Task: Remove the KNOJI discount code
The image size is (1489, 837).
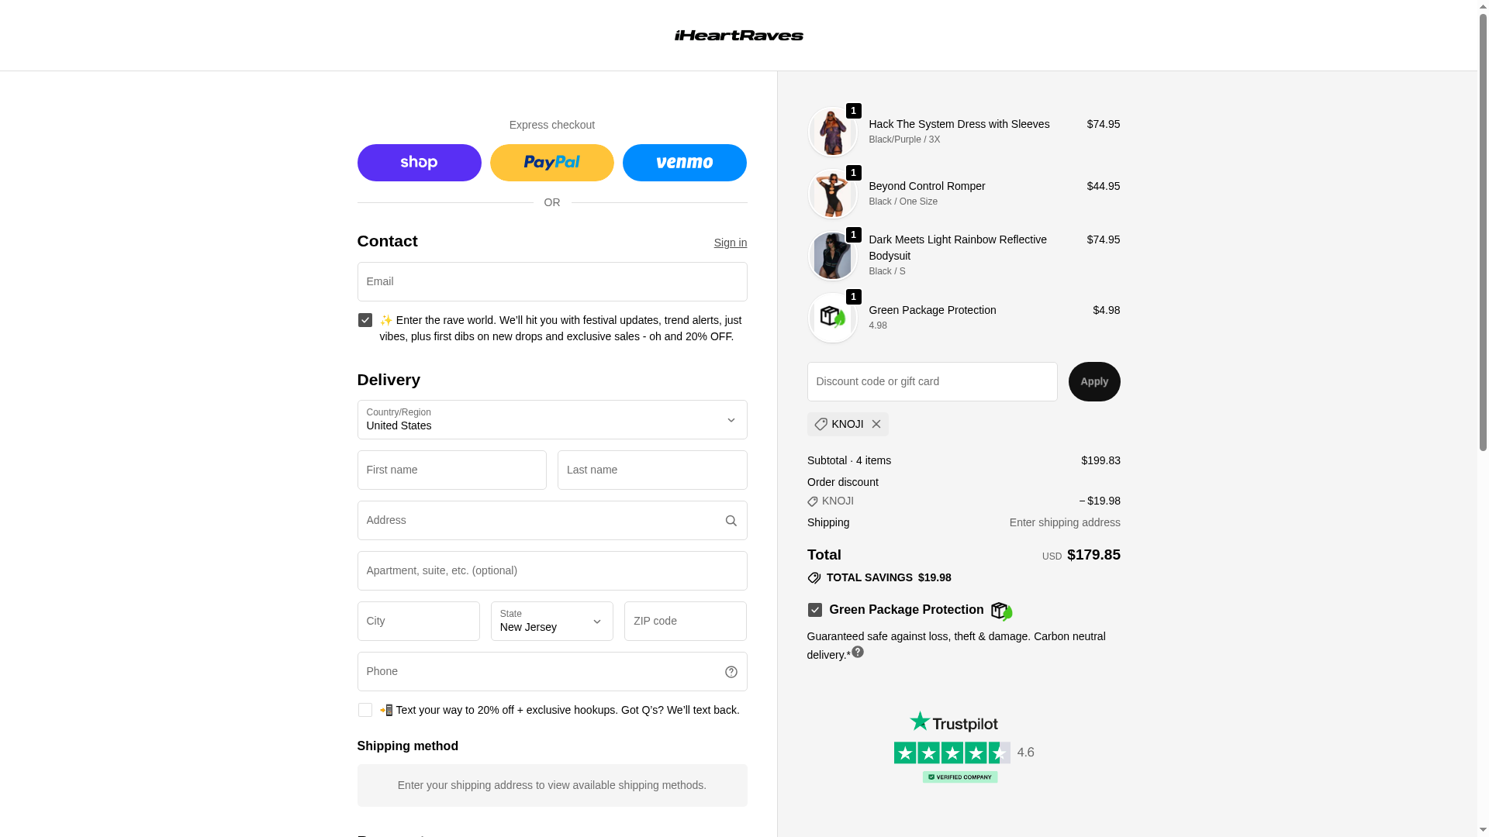Action: point(876,424)
